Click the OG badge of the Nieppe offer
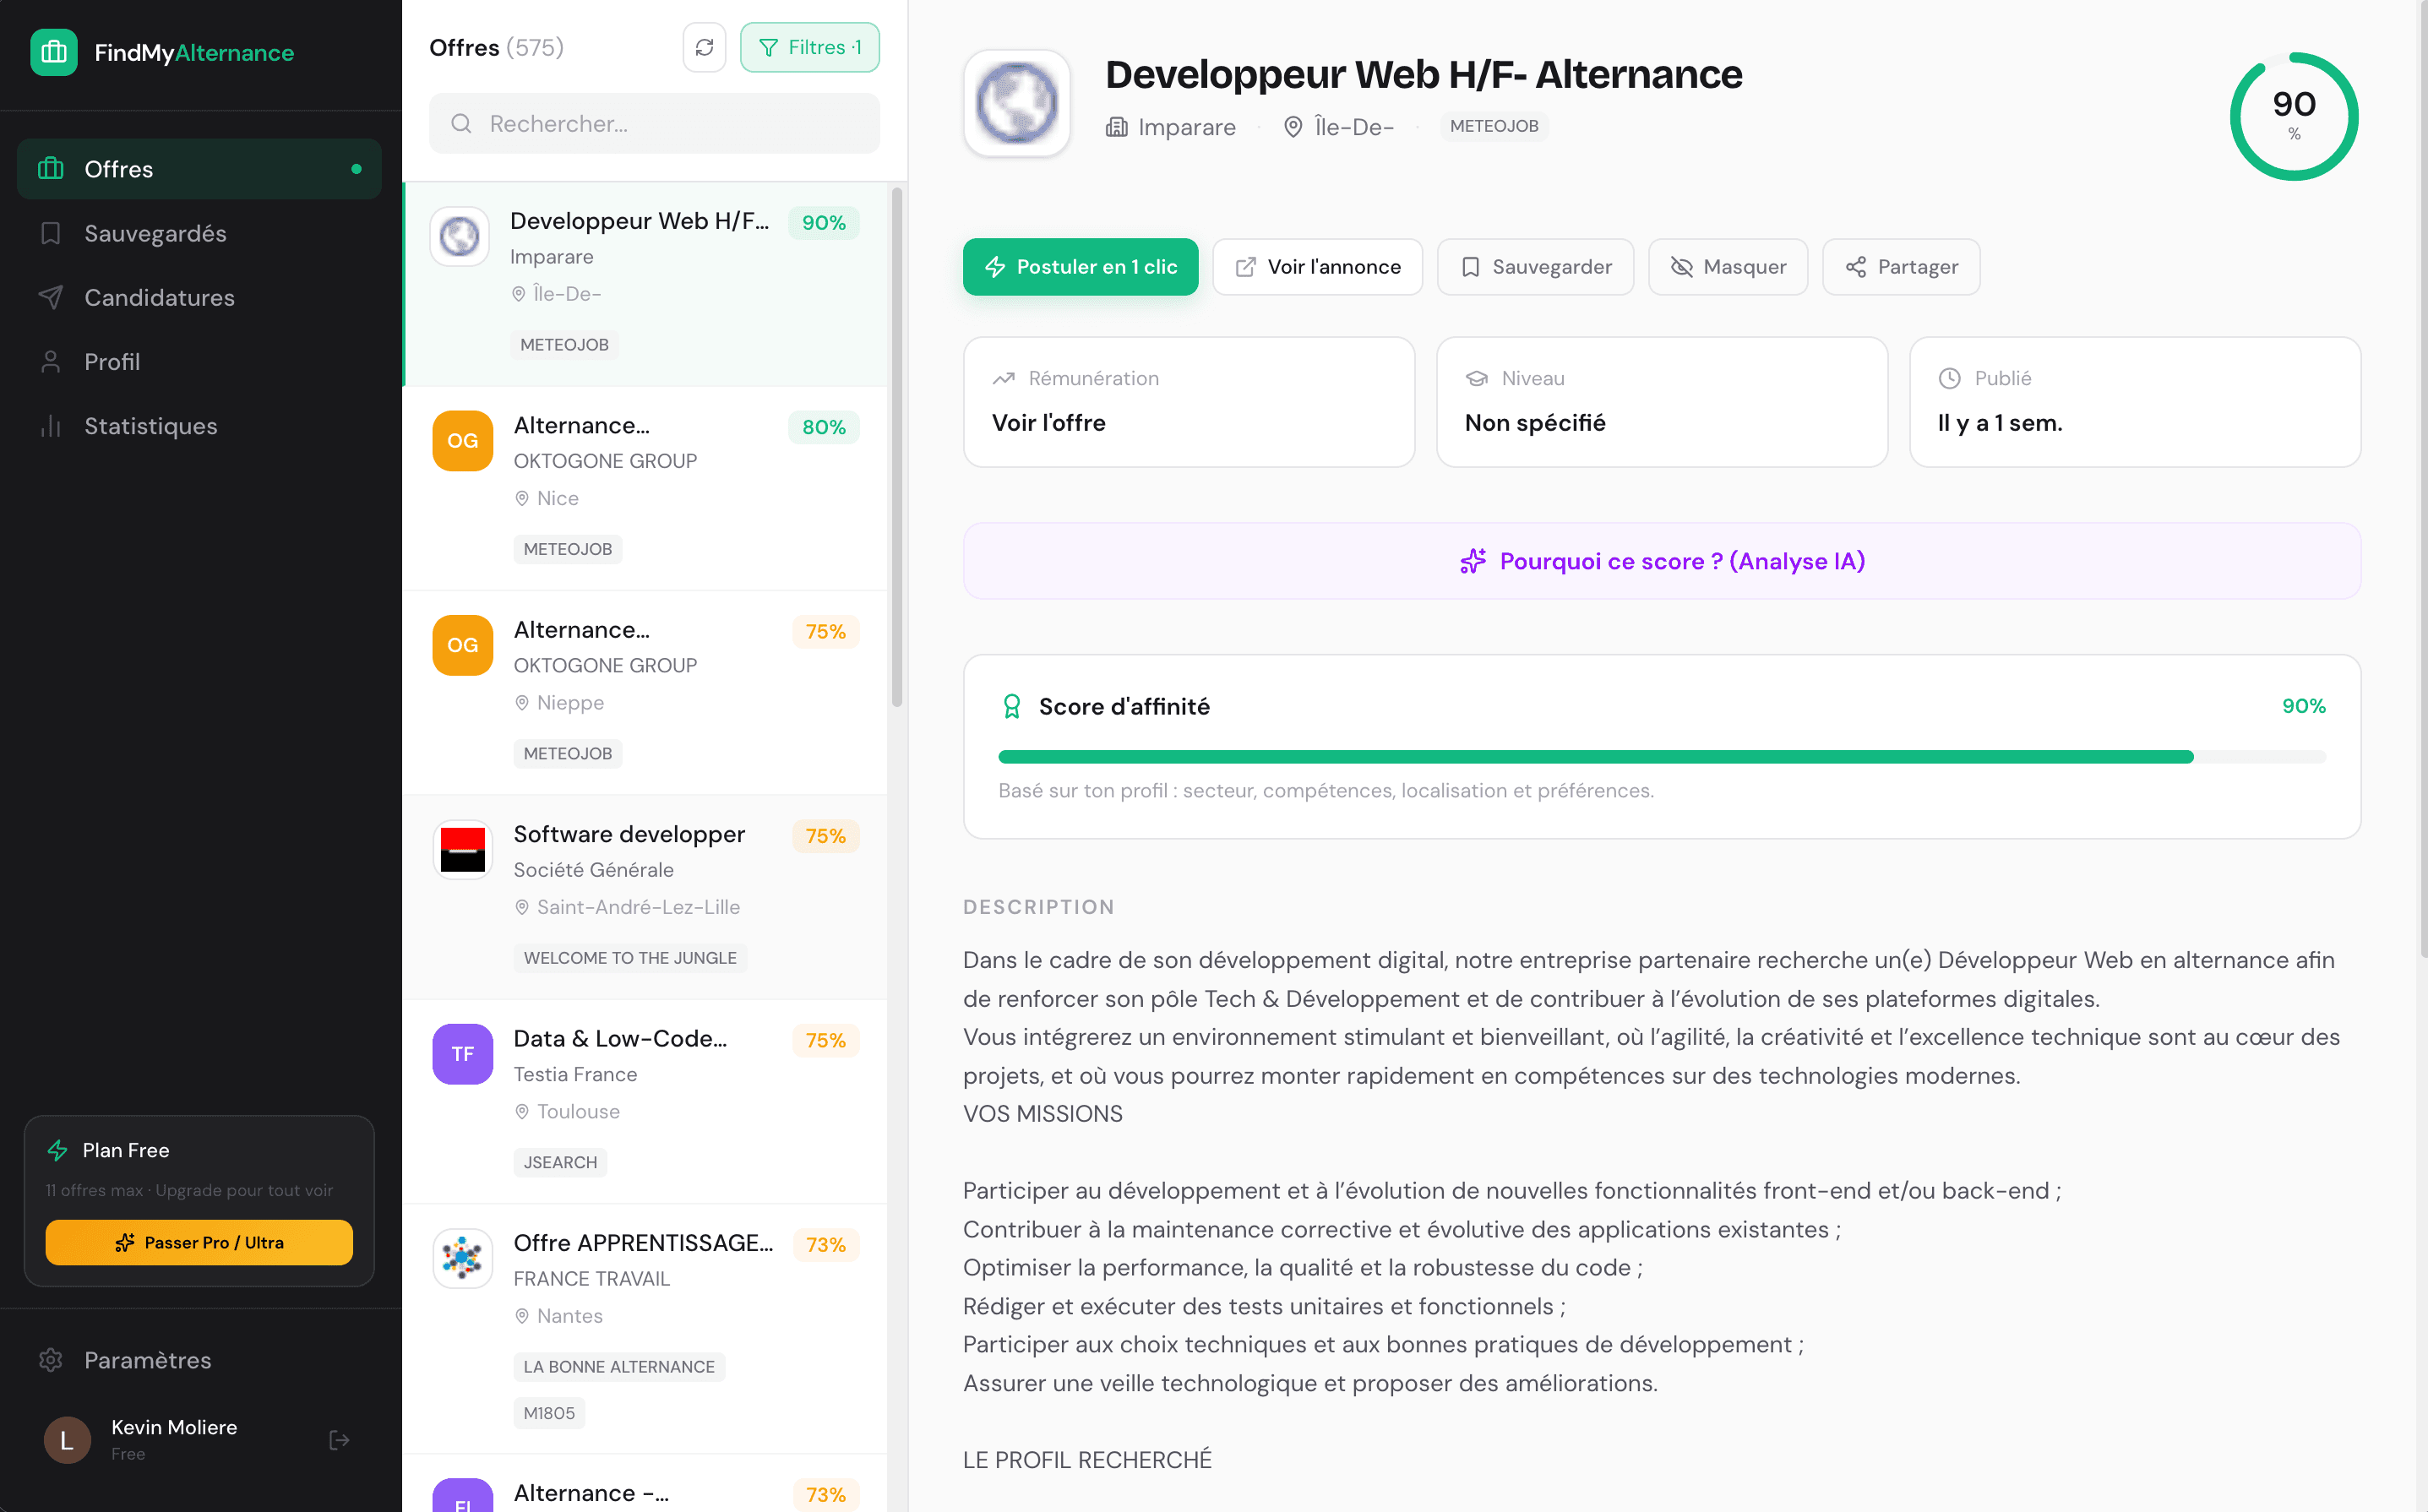2428x1512 pixels. click(x=463, y=645)
